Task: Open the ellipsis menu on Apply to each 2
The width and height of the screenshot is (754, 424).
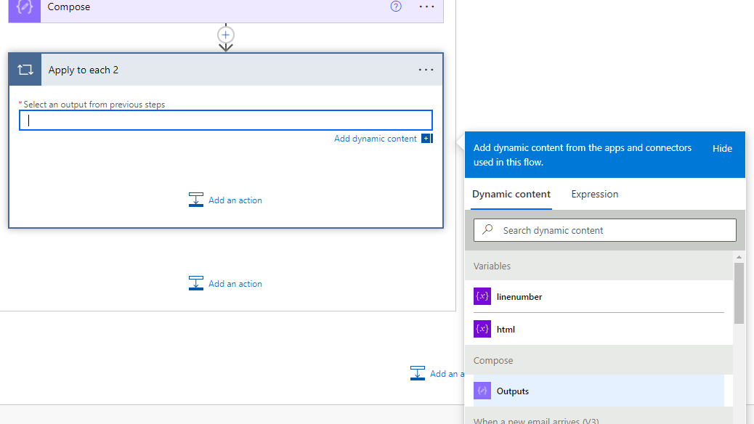Action: pyautogui.click(x=426, y=69)
